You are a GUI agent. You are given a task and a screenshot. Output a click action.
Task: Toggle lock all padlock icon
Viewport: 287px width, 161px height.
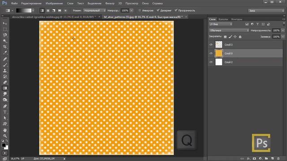(240, 37)
